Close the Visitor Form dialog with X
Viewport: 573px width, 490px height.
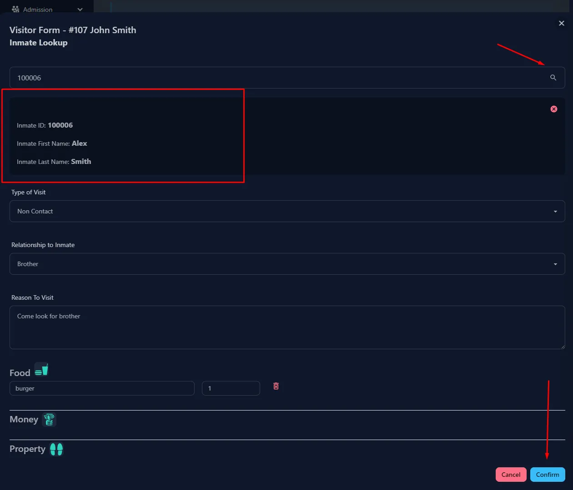(x=561, y=23)
